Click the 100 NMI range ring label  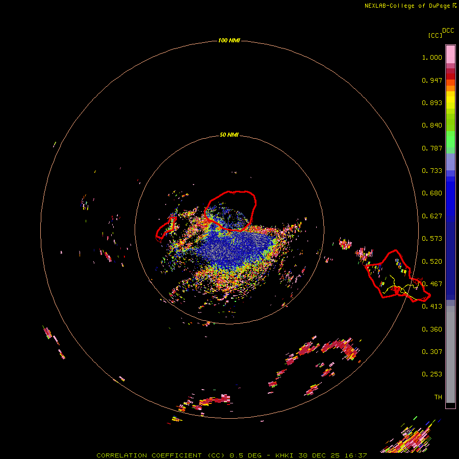tap(229, 40)
